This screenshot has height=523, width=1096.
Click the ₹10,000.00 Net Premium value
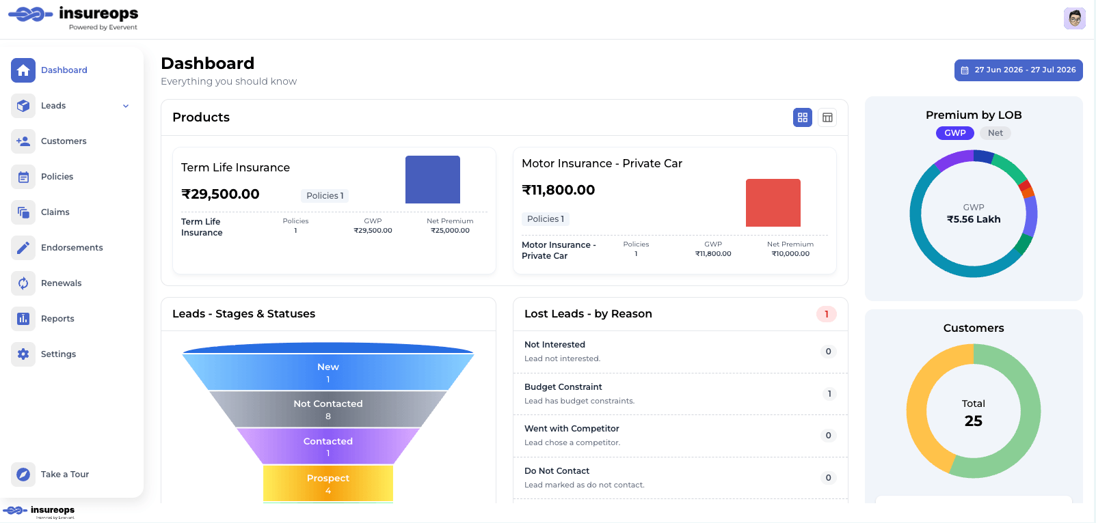point(790,254)
